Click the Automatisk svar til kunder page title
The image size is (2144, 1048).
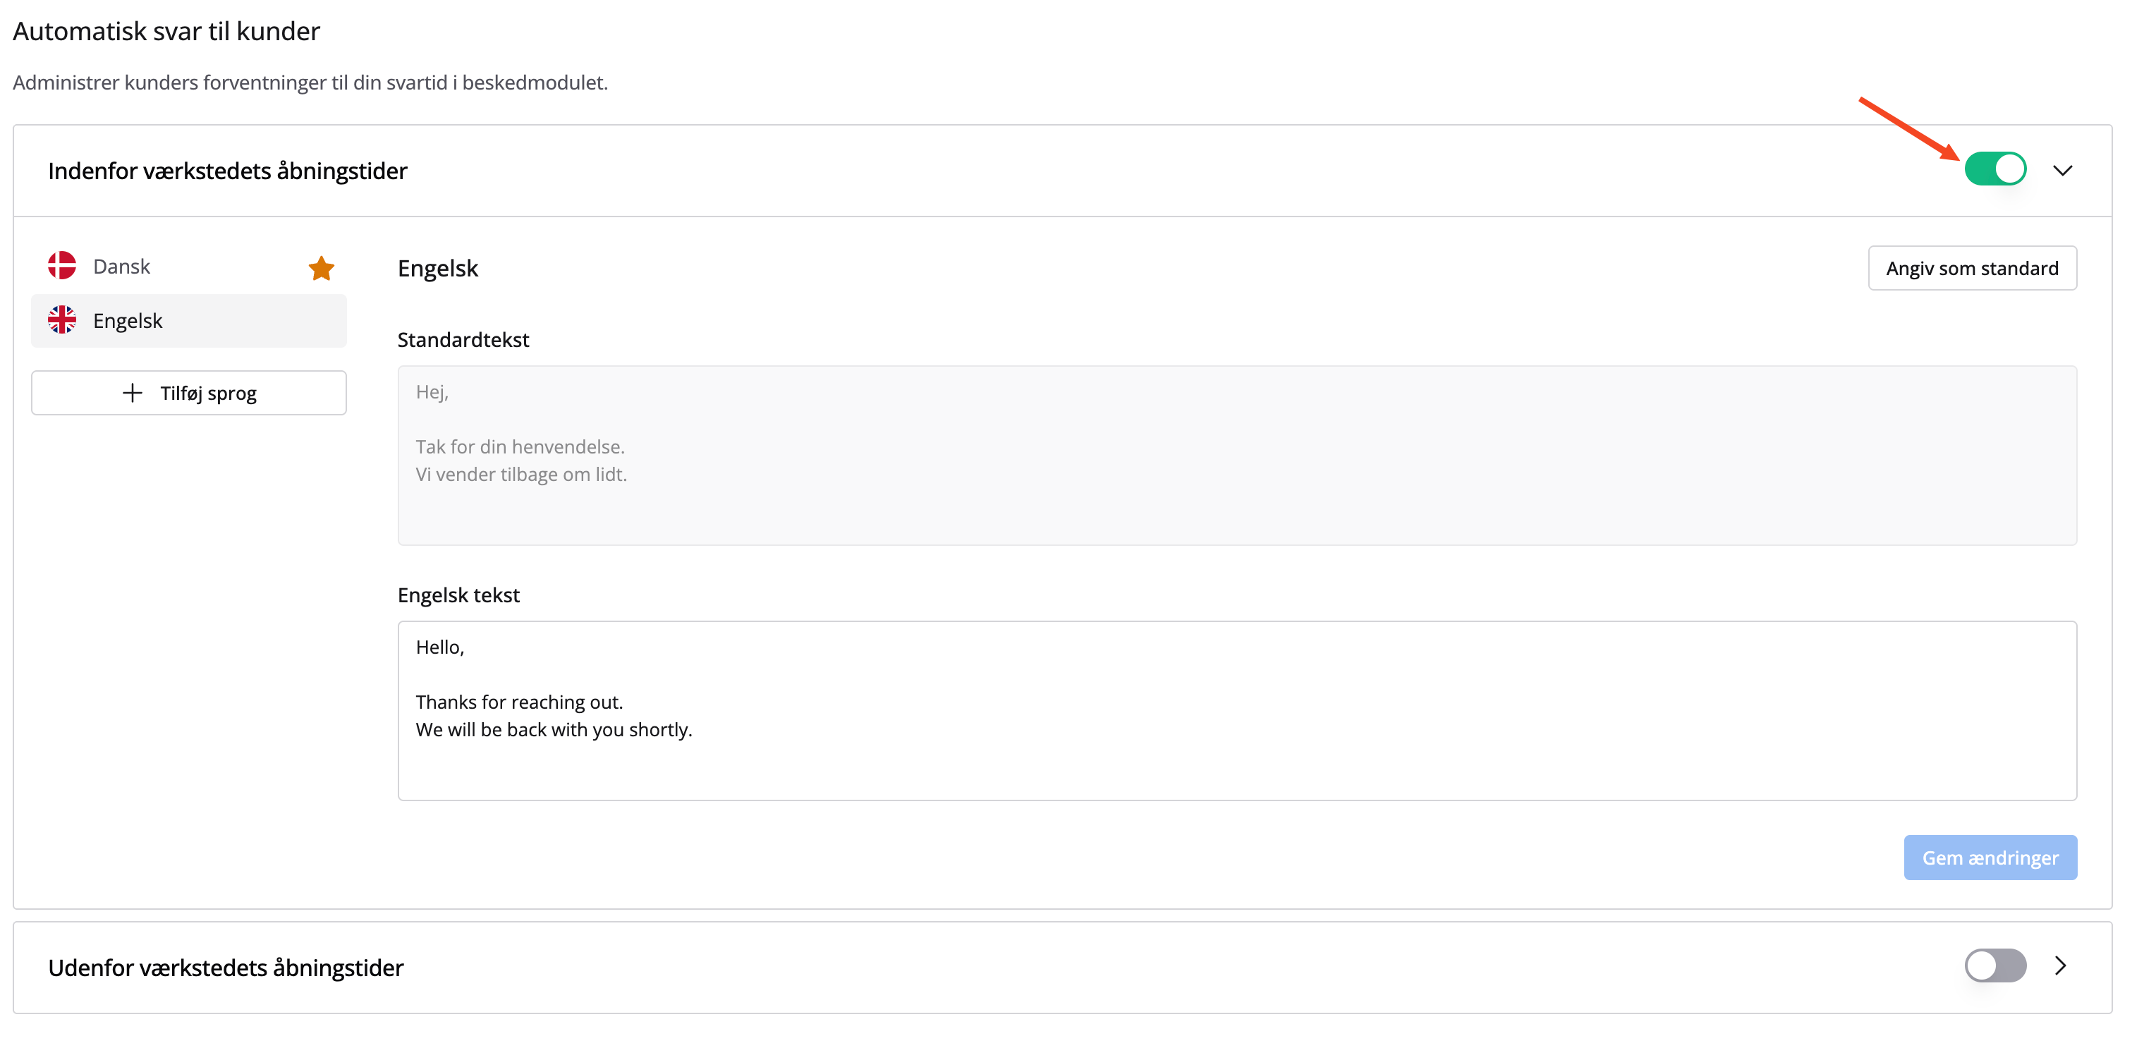[x=166, y=31]
